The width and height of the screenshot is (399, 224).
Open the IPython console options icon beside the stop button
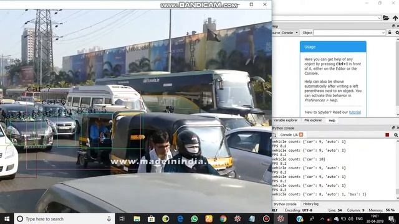pos(396,135)
